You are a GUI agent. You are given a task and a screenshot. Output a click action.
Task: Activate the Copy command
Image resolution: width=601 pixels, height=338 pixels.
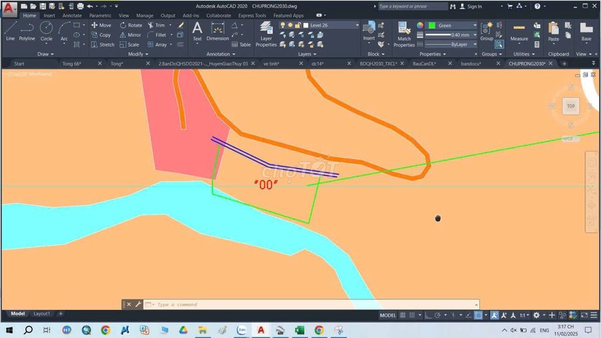click(101, 35)
